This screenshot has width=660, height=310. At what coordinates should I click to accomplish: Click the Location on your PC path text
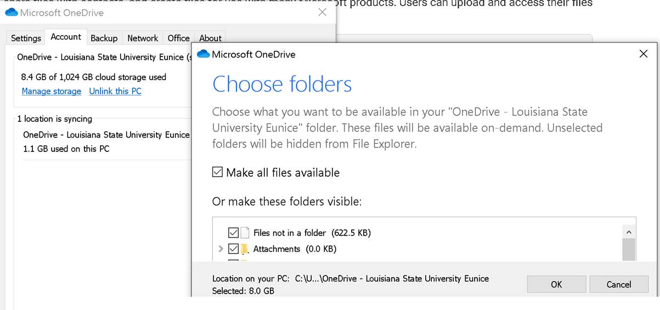[351, 278]
